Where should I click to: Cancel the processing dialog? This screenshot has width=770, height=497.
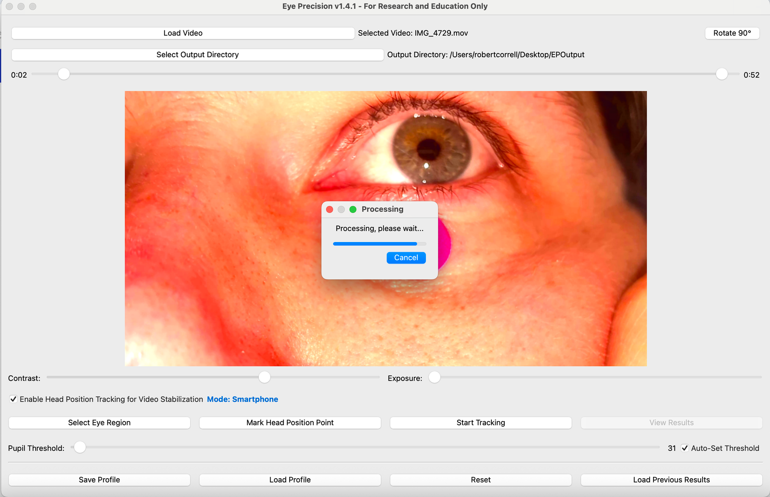pos(406,258)
